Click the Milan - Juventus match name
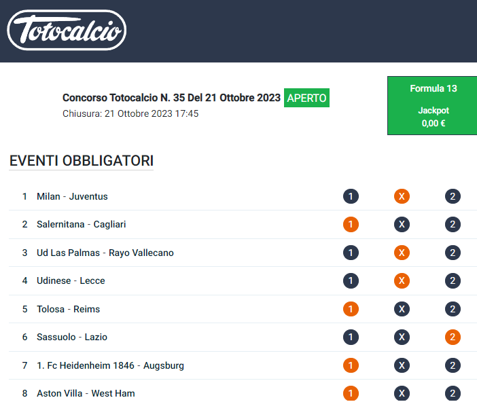Viewport: 477px width, 402px height. click(x=72, y=196)
